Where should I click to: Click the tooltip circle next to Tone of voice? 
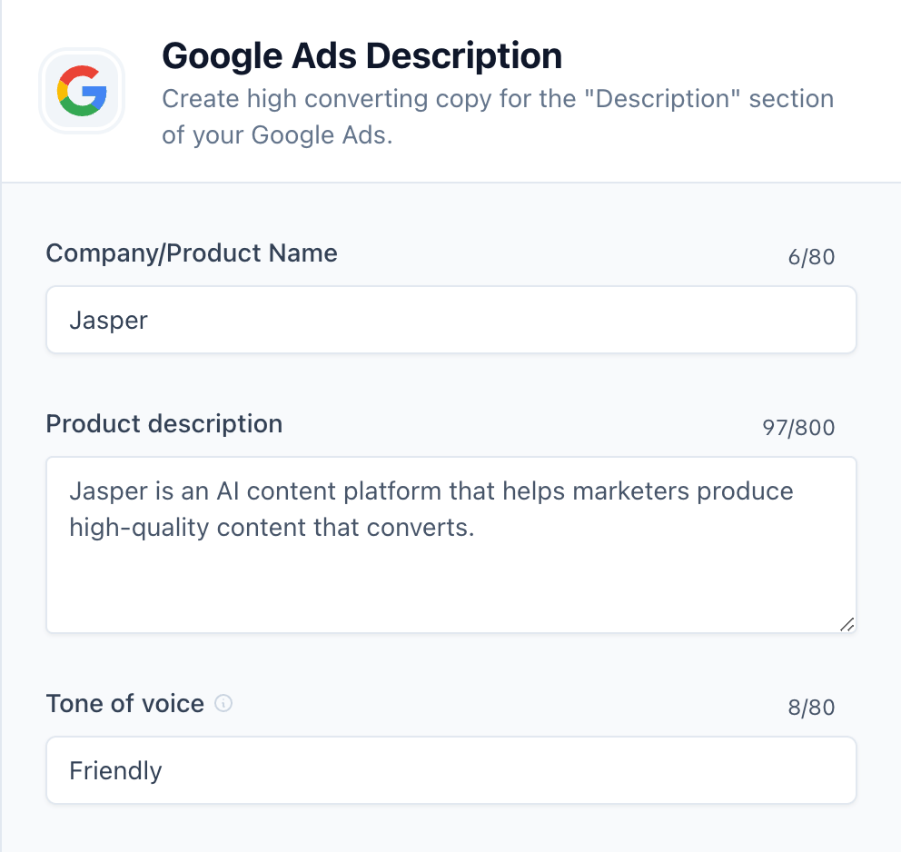point(223,703)
